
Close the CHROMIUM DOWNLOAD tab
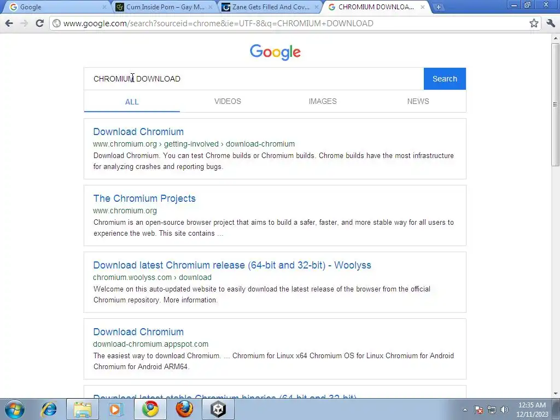tap(423, 7)
